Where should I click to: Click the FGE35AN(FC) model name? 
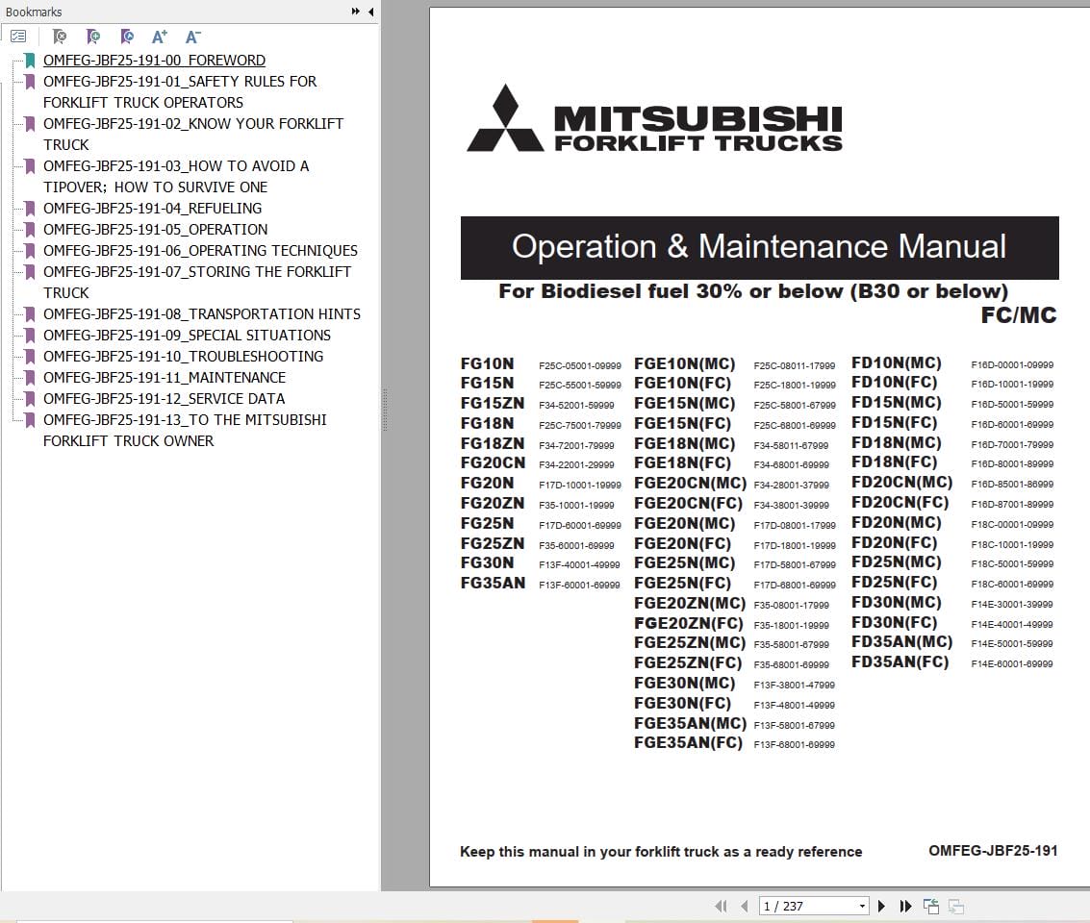(688, 743)
